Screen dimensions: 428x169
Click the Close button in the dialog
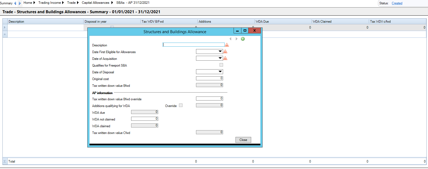[x=243, y=140]
